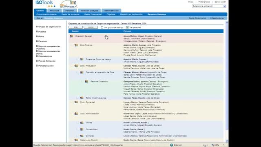Click the Su Empresa company logo

click(x=69, y=4)
